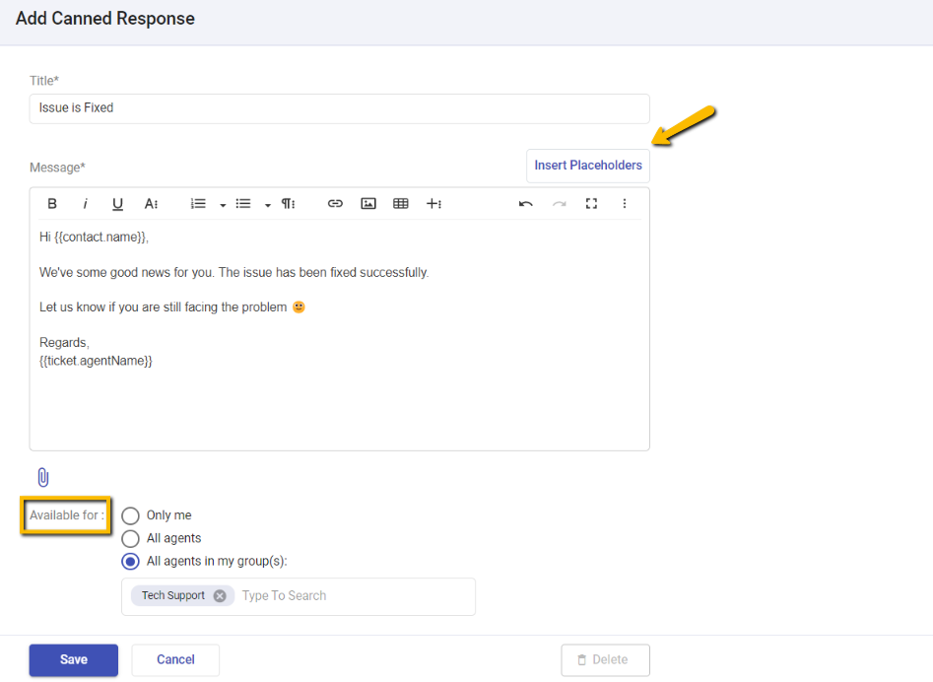Attach a file using the paperclip icon
933x682 pixels.
point(42,477)
